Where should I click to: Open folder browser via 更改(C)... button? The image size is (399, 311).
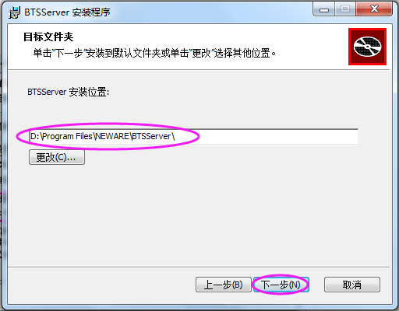click(x=57, y=157)
